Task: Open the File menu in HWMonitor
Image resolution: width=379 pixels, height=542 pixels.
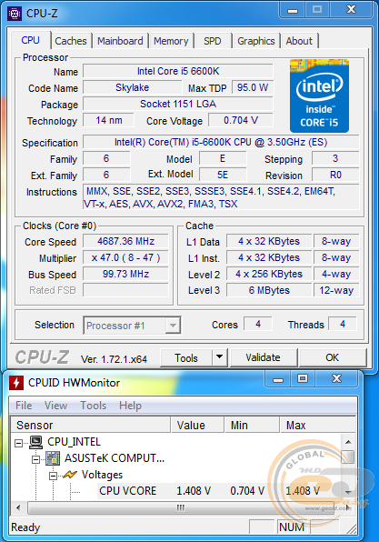Action: (x=24, y=405)
